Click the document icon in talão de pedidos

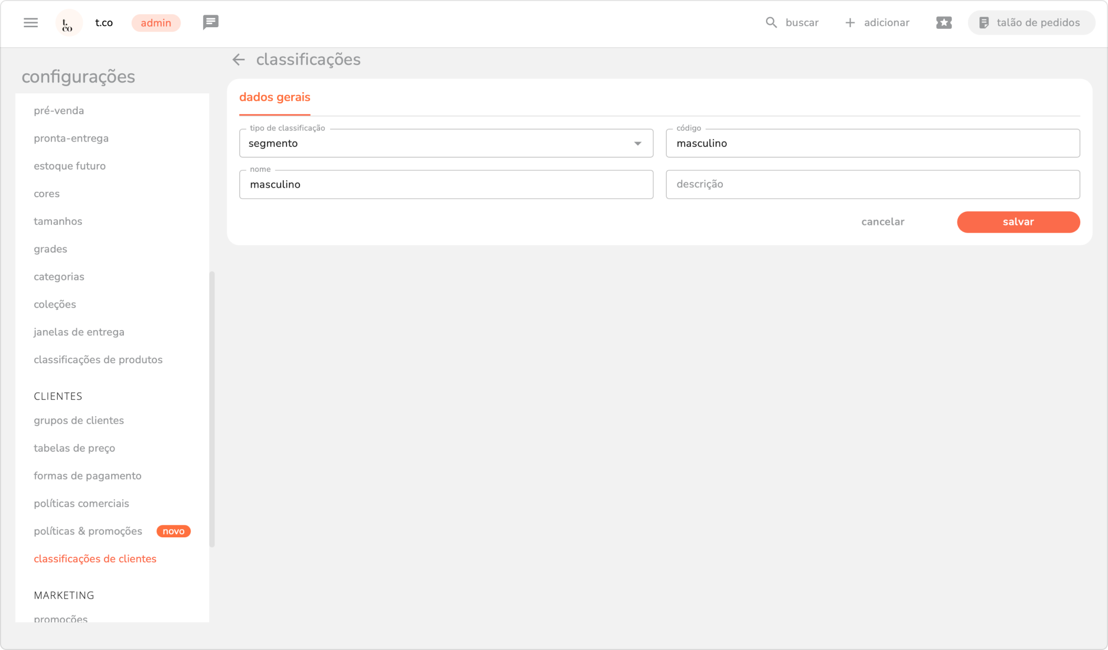[x=984, y=23]
